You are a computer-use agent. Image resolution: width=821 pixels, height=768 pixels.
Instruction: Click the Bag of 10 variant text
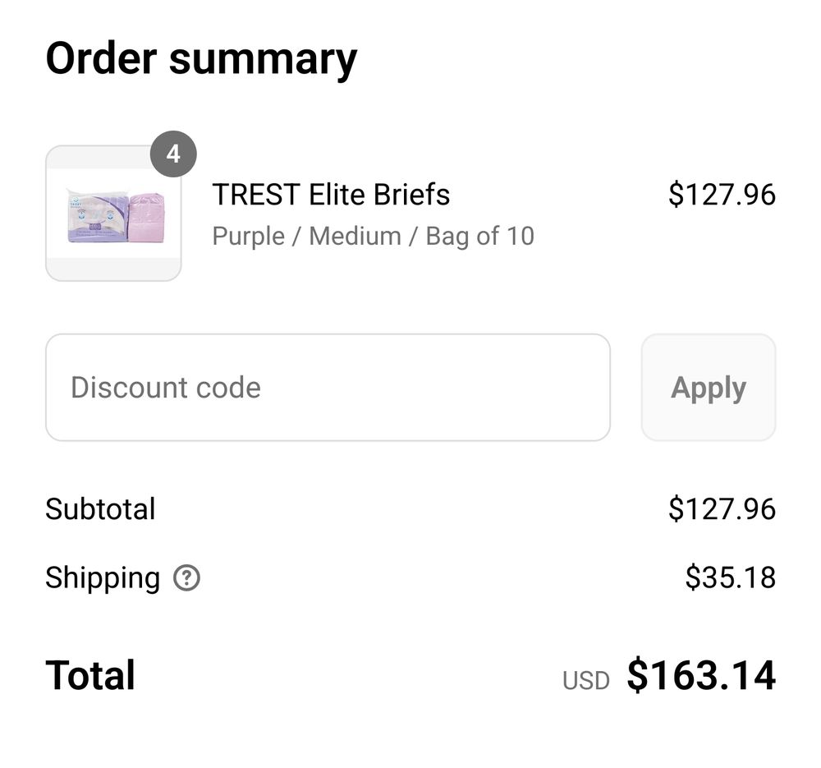coord(479,237)
